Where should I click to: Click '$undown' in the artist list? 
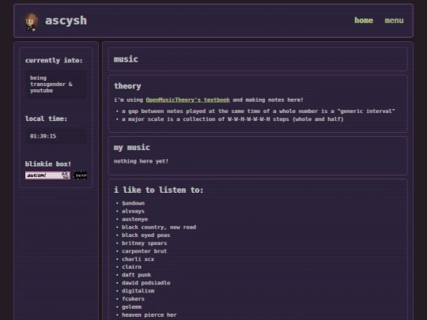point(133,203)
